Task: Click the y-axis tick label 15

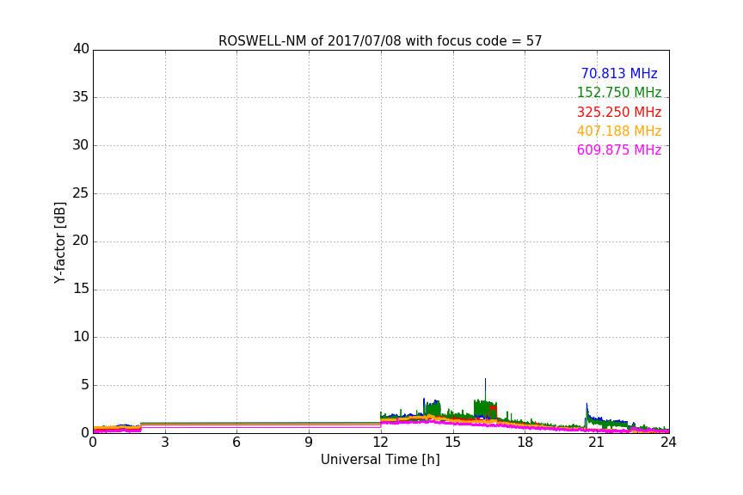Action: click(81, 289)
